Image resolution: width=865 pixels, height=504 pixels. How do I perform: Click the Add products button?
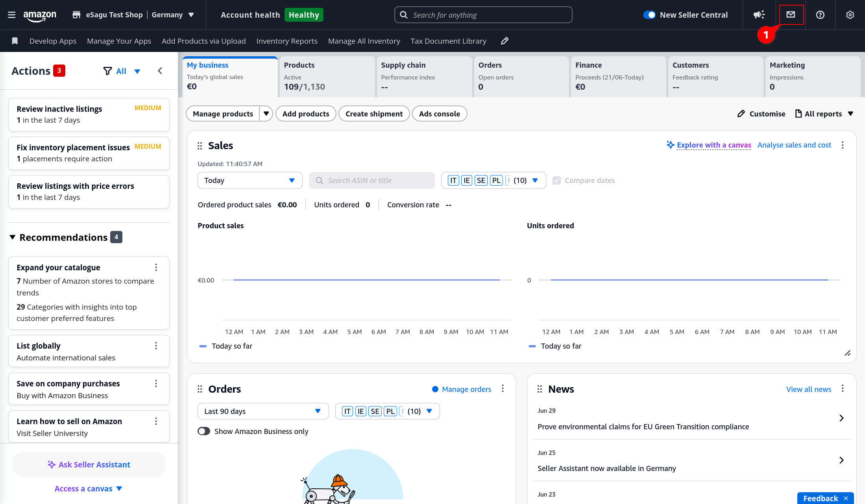[x=306, y=114]
